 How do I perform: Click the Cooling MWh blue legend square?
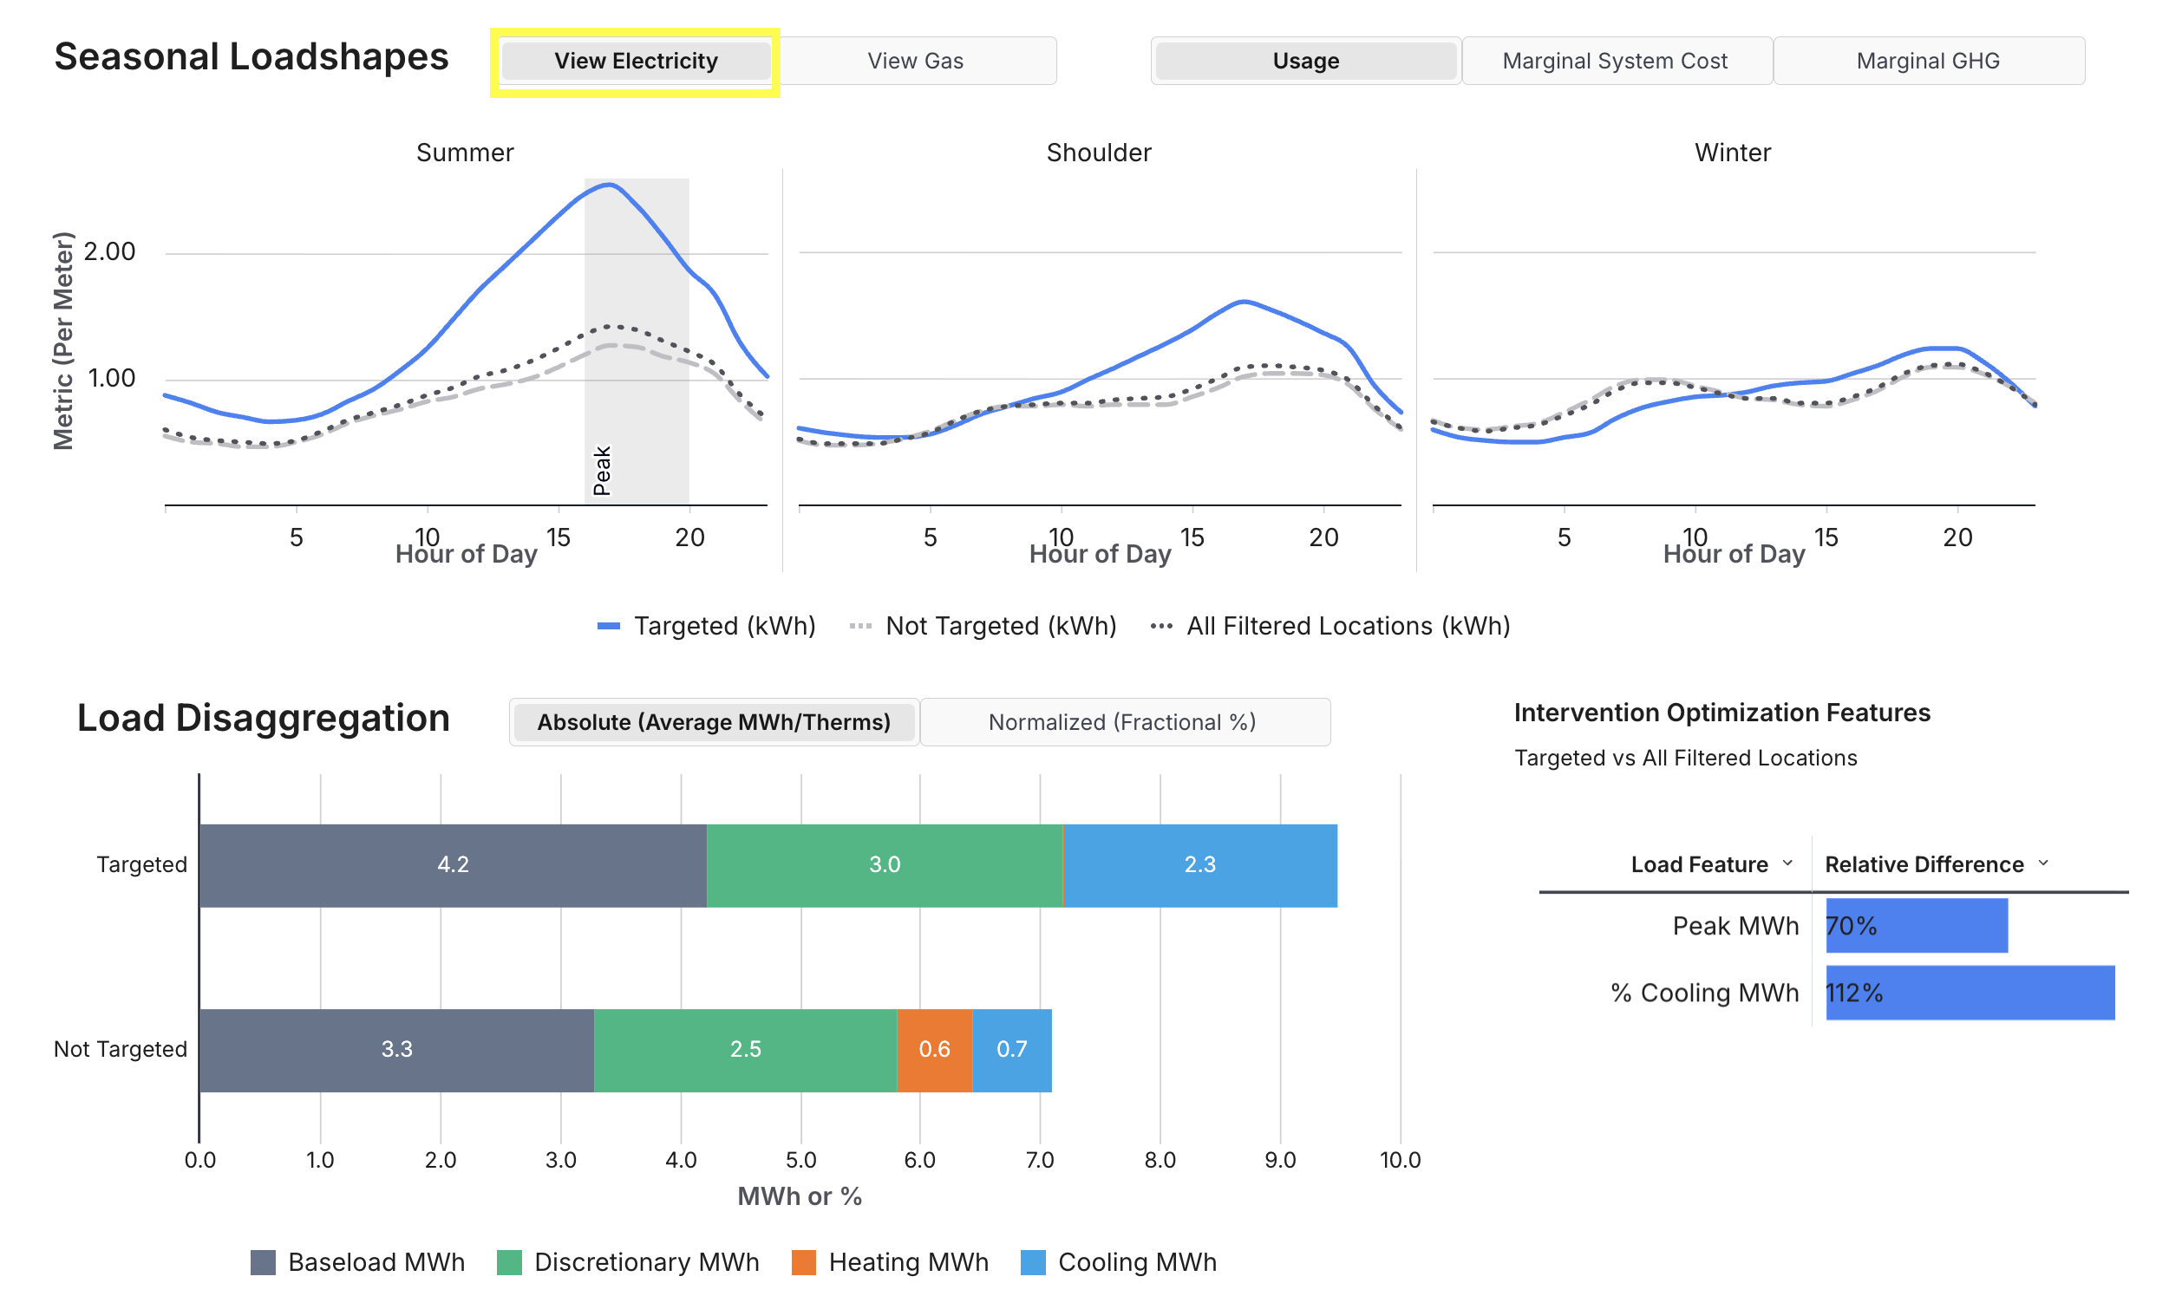pyautogui.click(x=1032, y=1262)
